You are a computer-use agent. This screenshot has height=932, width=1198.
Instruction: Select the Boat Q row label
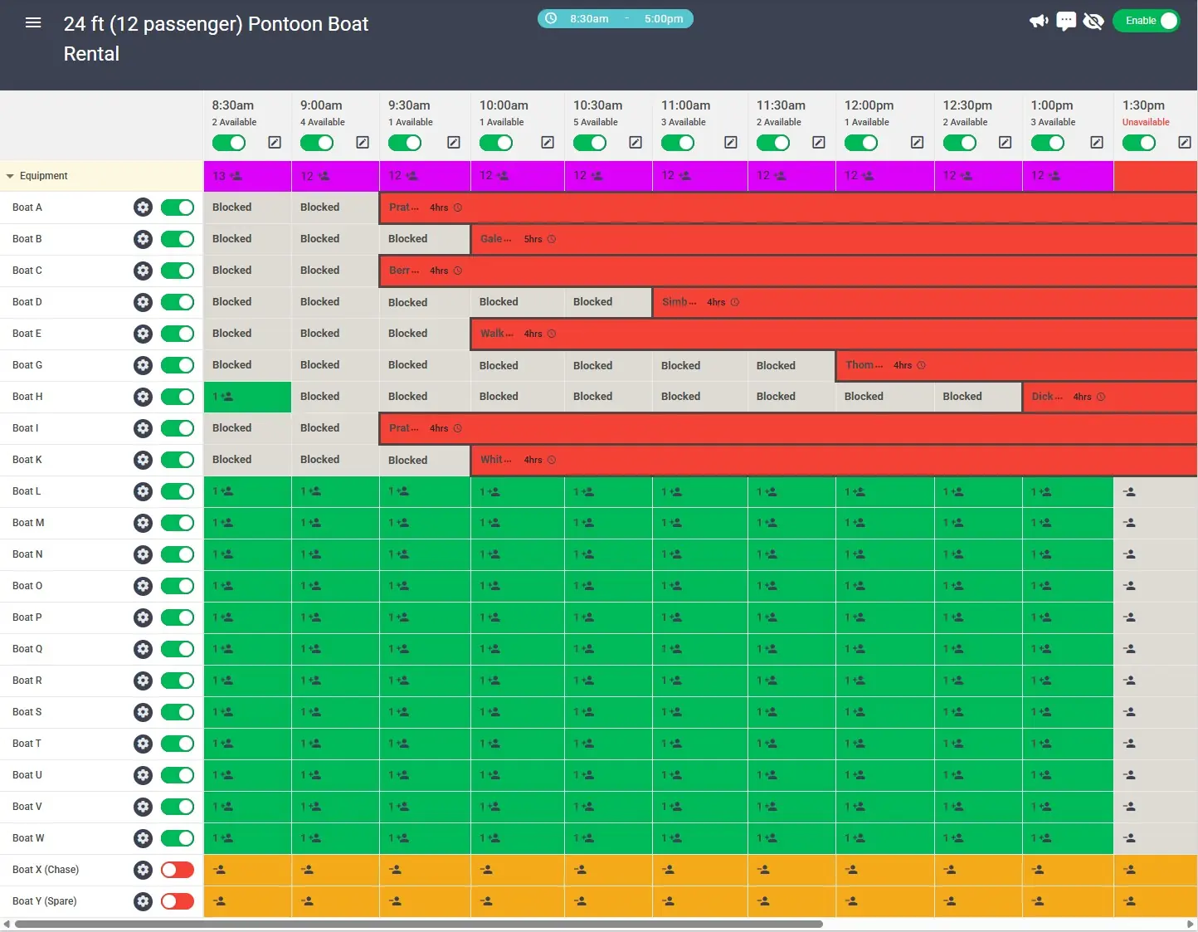pos(27,649)
